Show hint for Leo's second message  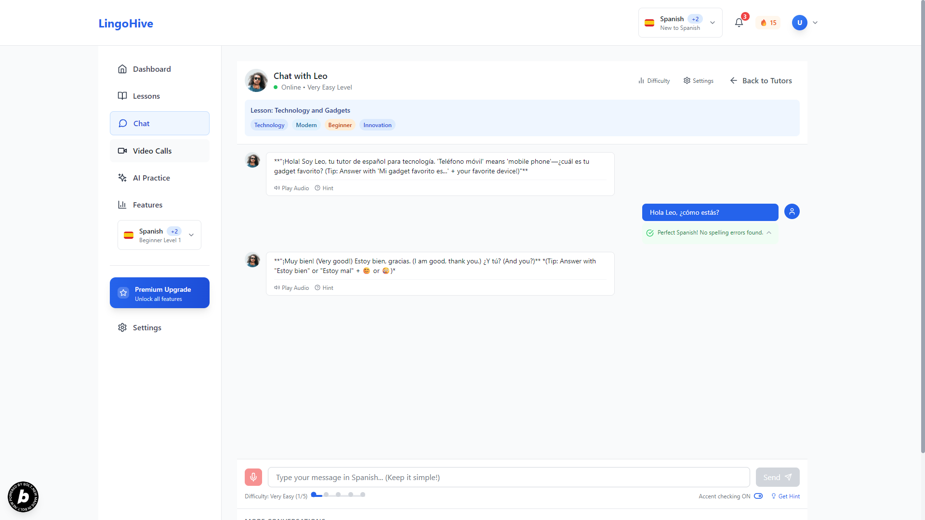[324, 288]
